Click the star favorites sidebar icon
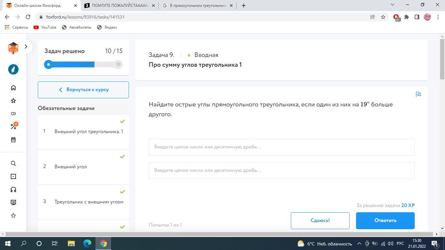Image resolution: width=445 pixels, height=250 pixels. 13,101
